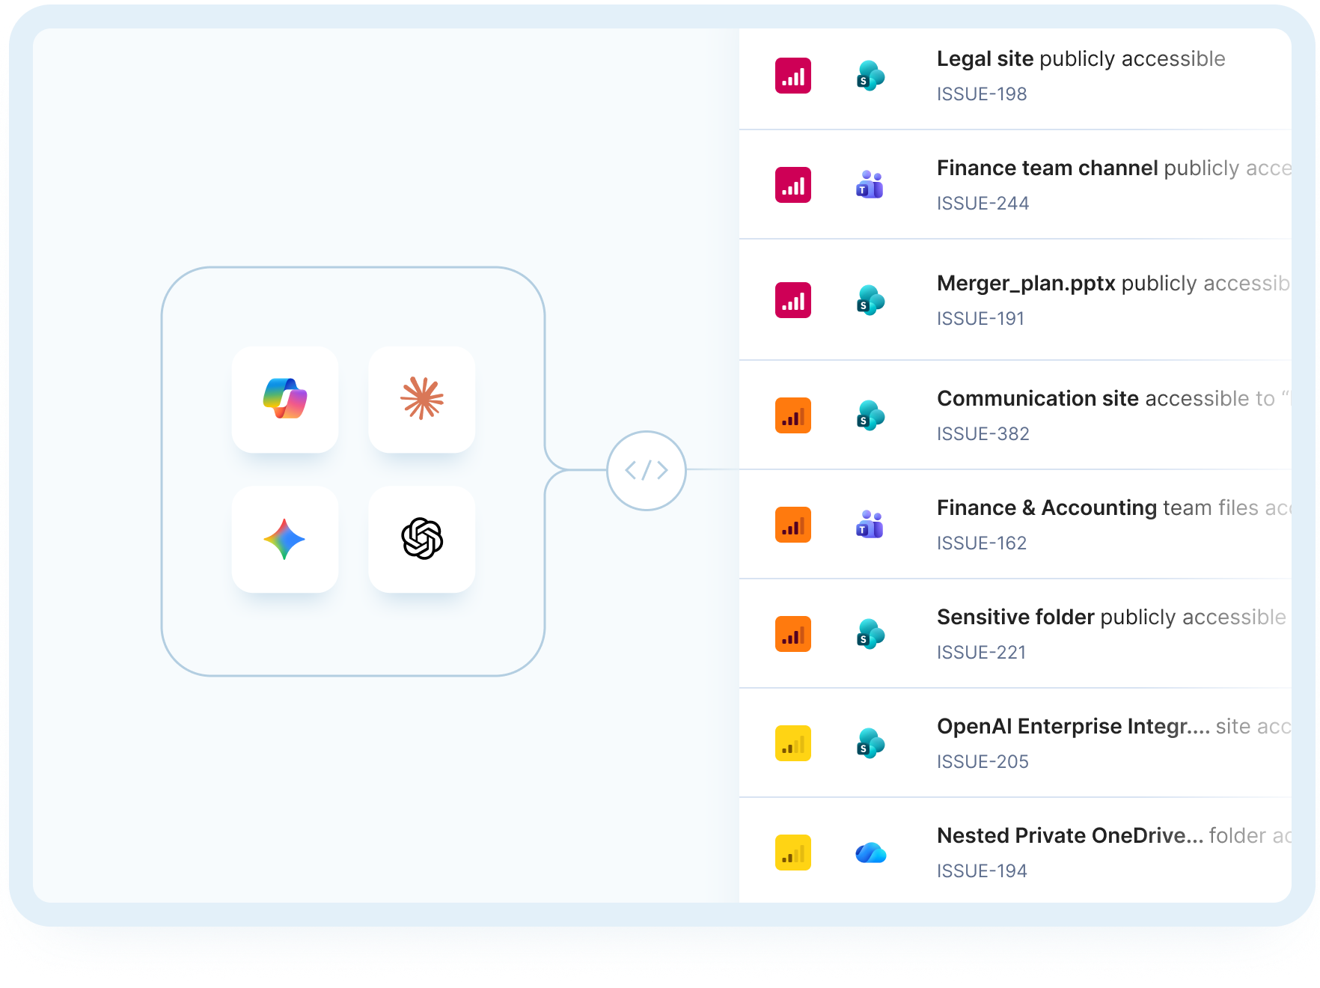Image resolution: width=1320 pixels, height=988 pixels.
Task: Click the red severity icon for ISSUE-191
Action: click(x=793, y=300)
